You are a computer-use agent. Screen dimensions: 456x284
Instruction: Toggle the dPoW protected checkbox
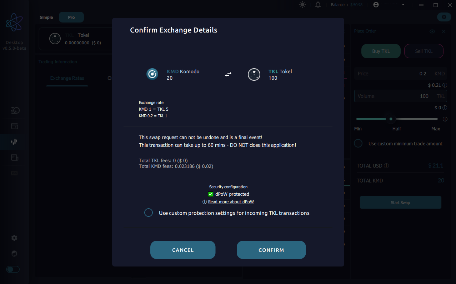click(x=211, y=194)
